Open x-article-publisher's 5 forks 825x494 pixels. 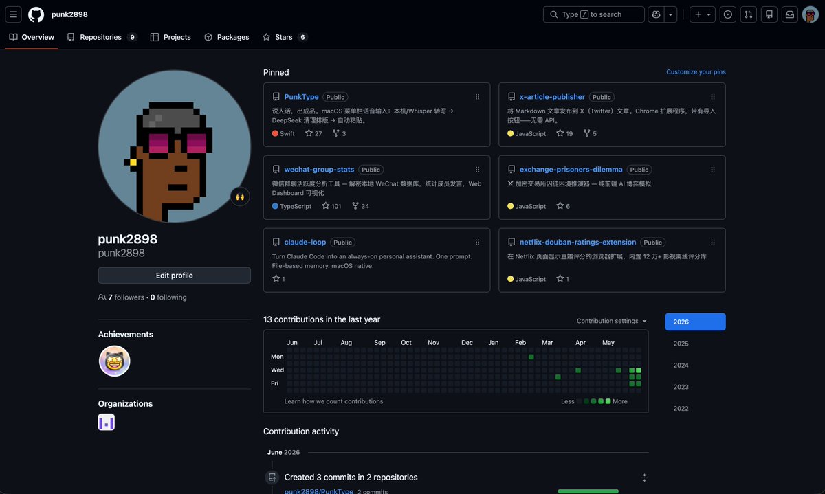[x=590, y=133]
